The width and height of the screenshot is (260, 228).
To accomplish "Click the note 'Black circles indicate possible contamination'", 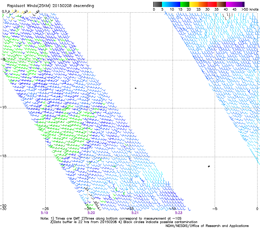I will tap(160, 222).
